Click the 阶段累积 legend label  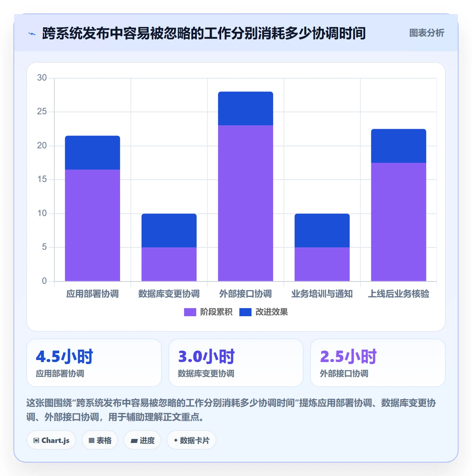click(216, 312)
